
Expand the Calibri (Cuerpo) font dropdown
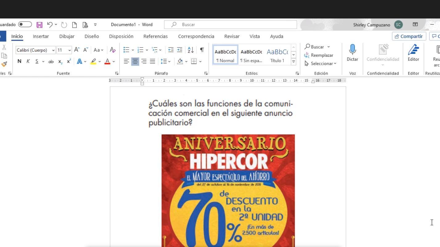(53, 50)
